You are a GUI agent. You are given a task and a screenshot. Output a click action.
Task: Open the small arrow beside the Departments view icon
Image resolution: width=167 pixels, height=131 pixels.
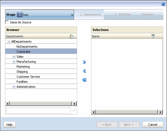coord(75,37)
